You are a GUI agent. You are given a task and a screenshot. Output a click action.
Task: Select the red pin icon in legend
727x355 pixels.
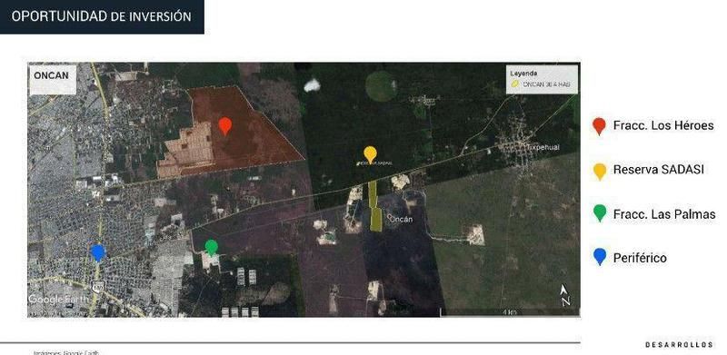click(x=599, y=126)
